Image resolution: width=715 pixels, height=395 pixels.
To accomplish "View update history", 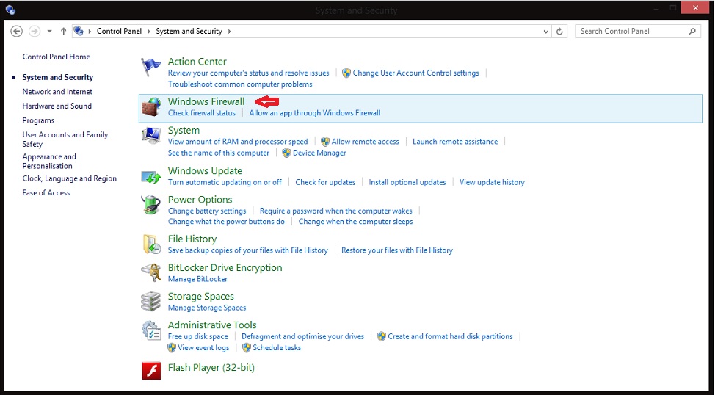I will [492, 182].
